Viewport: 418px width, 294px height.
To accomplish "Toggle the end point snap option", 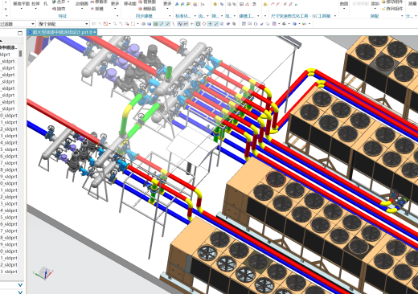I will click(x=162, y=24).
